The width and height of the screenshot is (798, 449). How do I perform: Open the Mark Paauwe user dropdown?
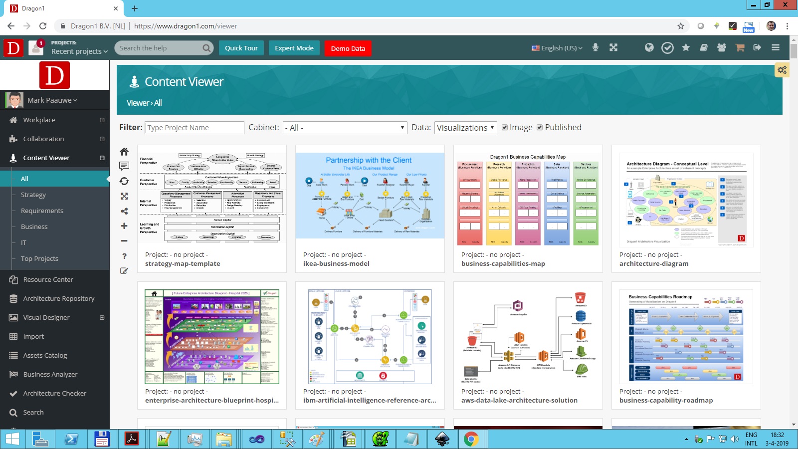[x=52, y=100]
